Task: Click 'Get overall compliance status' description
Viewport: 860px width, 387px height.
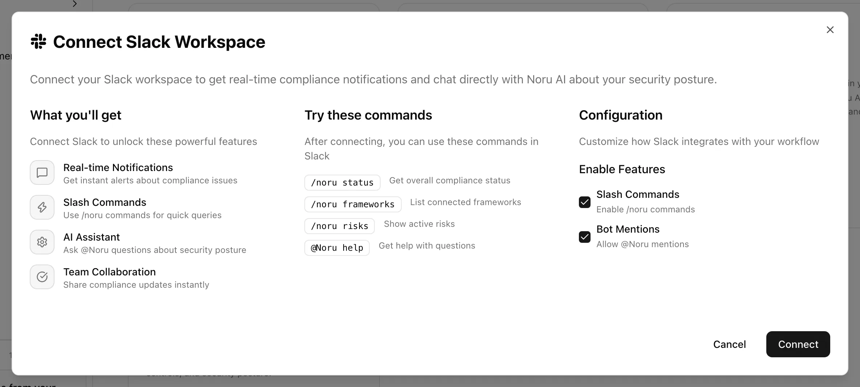Action: pos(450,180)
